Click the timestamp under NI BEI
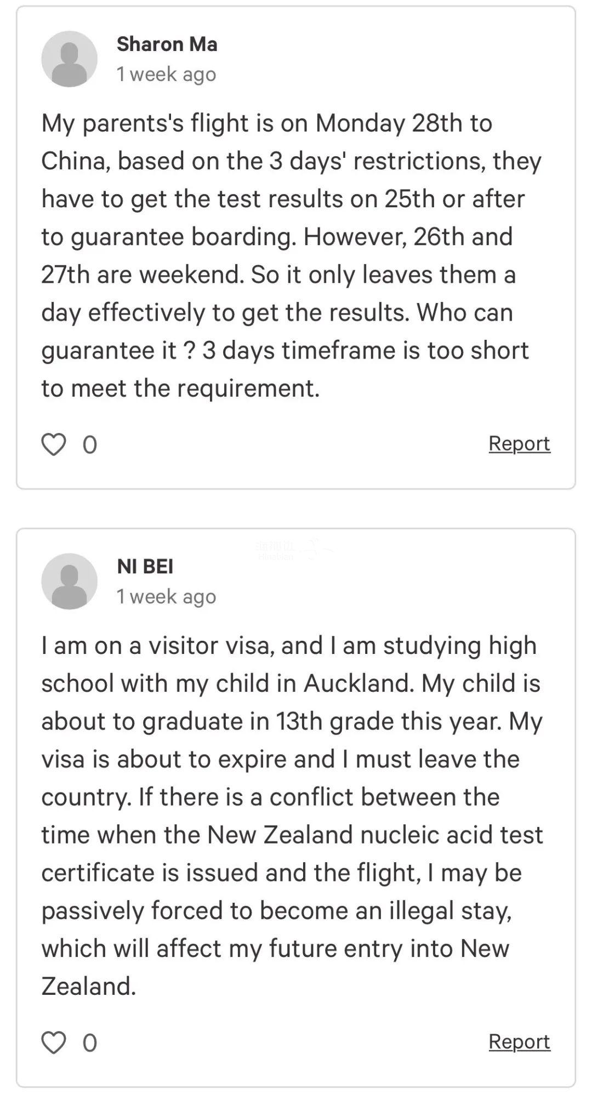This screenshot has height=1099, width=592. [167, 596]
